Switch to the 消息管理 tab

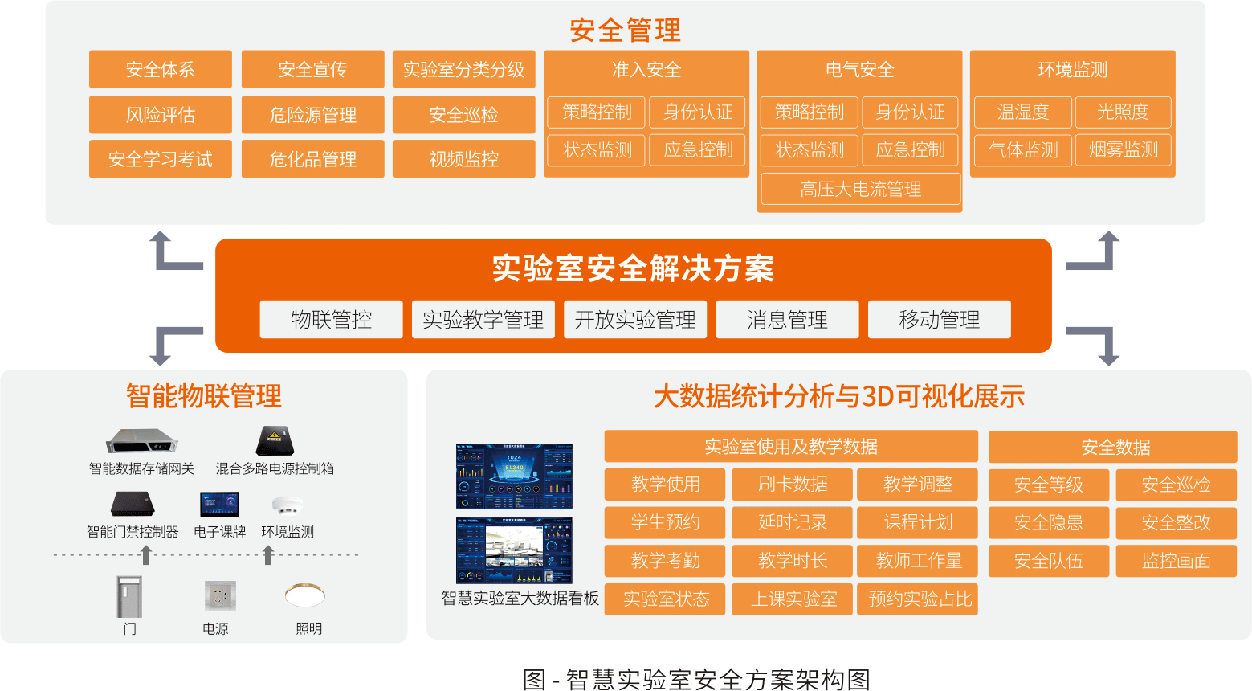[787, 320]
